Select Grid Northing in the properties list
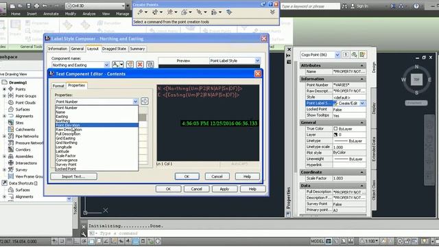439x247 pixels. 97,143
